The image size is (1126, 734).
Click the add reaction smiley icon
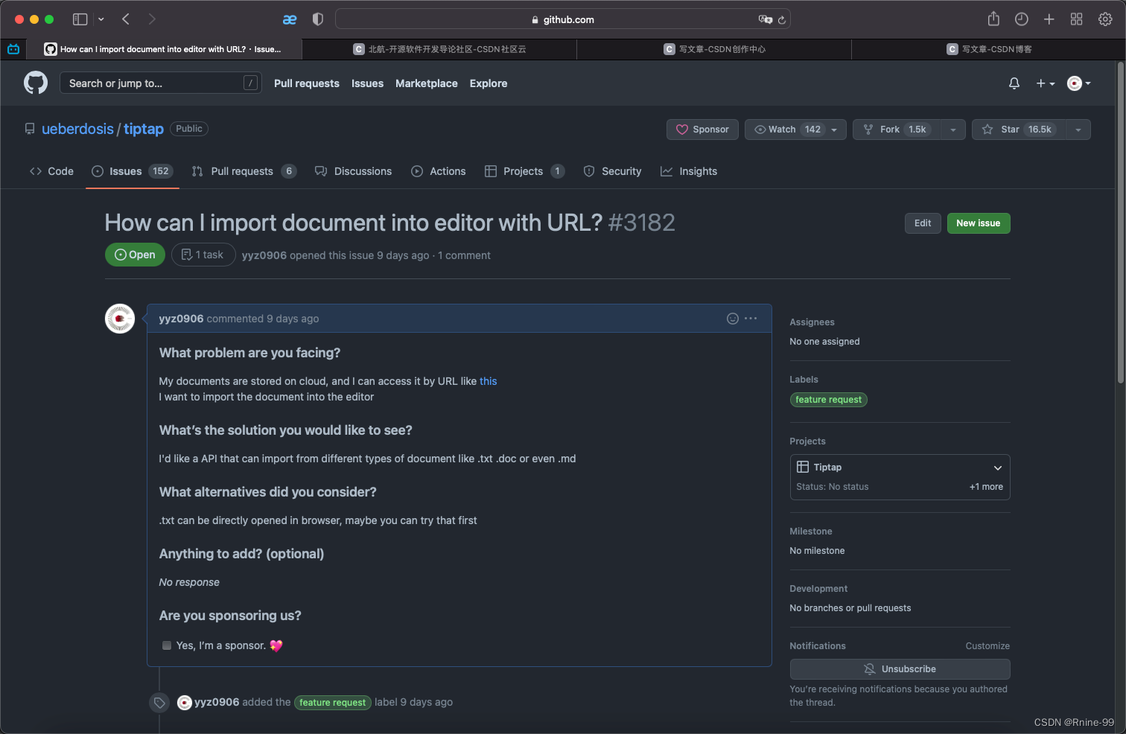[733, 319]
